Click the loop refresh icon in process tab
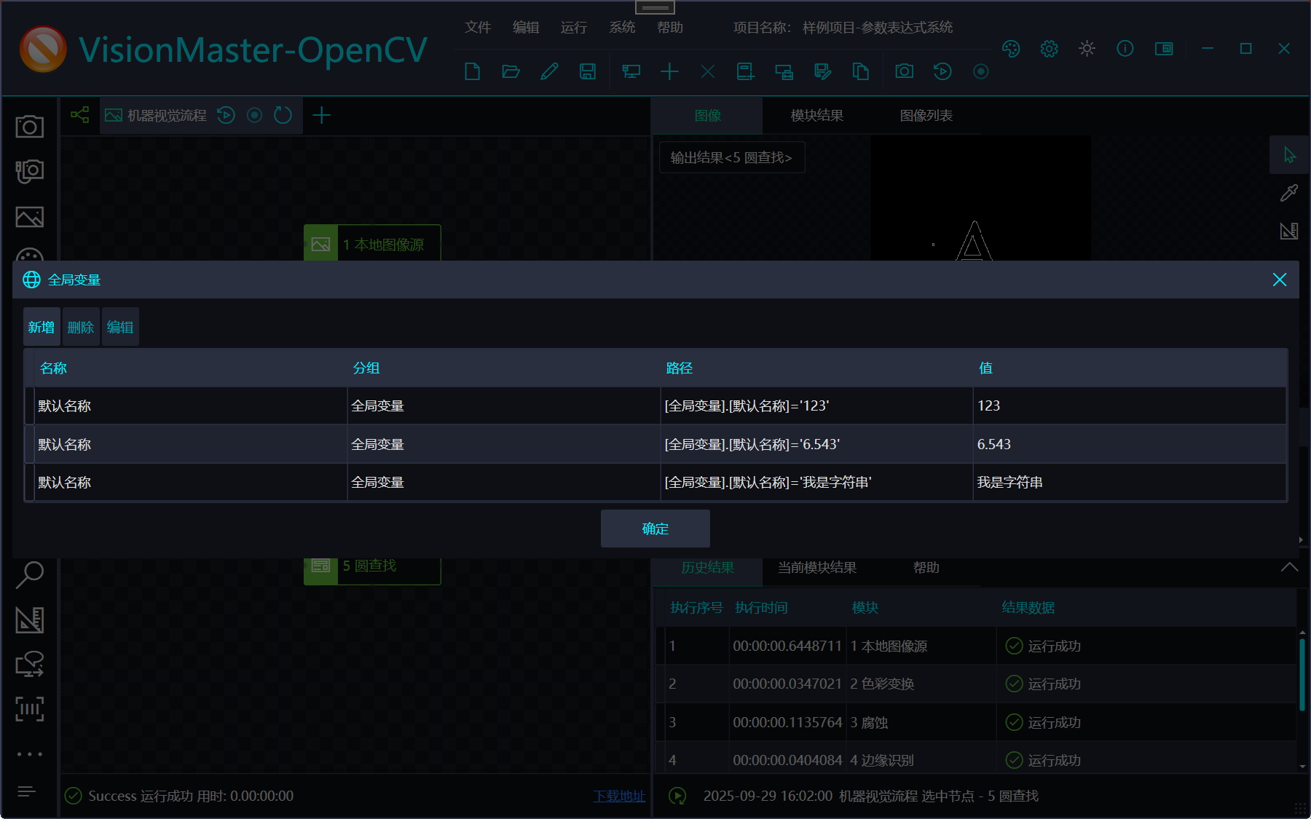Viewport: 1311px width, 819px height. [283, 115]
